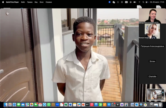
Task: Open Control Center in menu bar
Action: tap(147, 2)
